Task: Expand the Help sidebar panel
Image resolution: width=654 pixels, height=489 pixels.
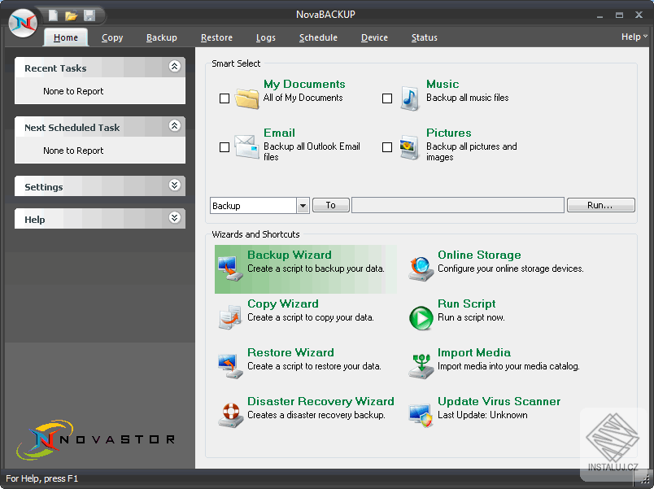Action: click(x=175, y=217)
